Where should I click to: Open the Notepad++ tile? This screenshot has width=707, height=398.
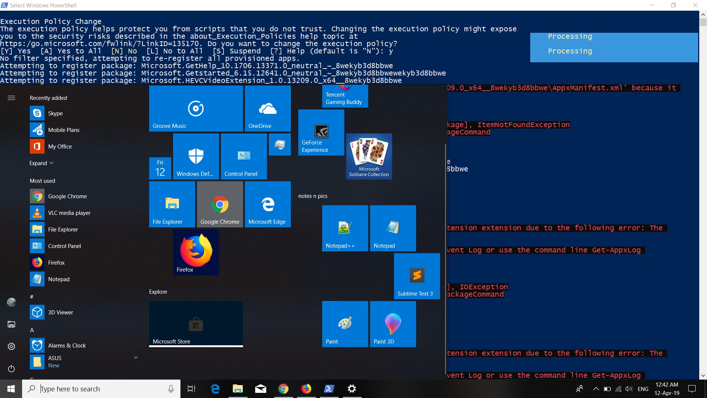click(345, 228)
